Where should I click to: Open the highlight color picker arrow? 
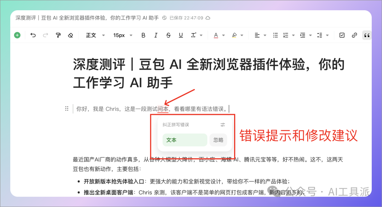[x=242, y=35]
